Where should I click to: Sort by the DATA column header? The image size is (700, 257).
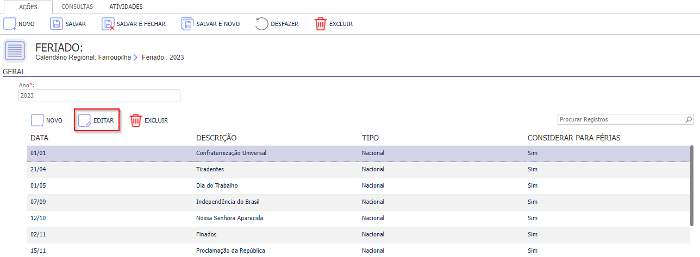(39, 138)
